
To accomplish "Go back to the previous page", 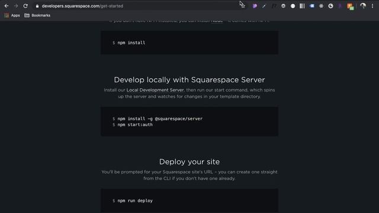I will click(x=7, y=6).
